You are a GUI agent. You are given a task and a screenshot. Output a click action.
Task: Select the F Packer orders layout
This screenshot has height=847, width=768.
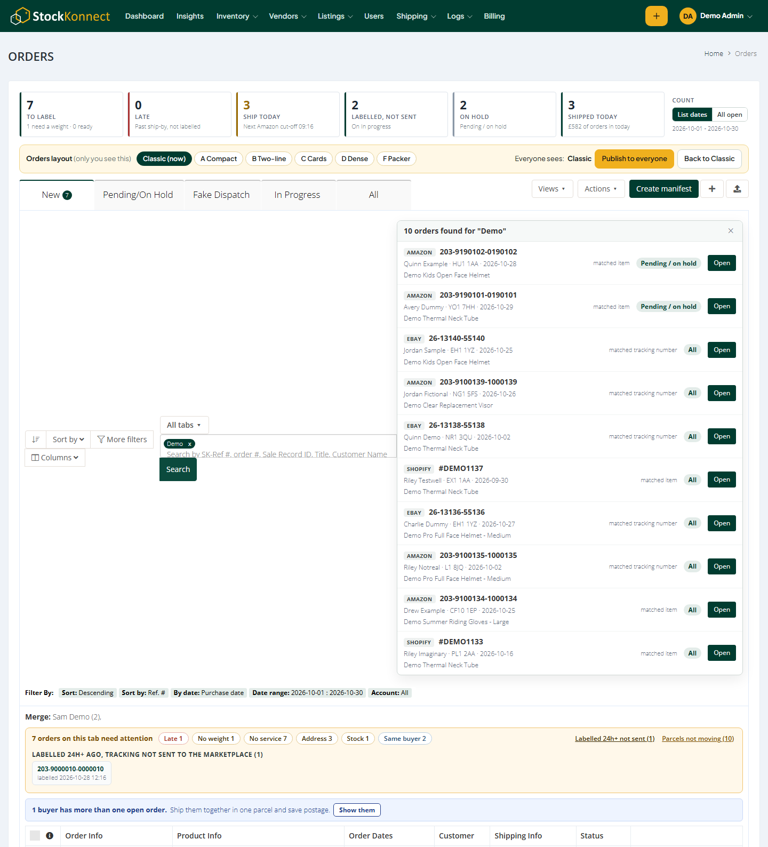click(x=397, y=159)
